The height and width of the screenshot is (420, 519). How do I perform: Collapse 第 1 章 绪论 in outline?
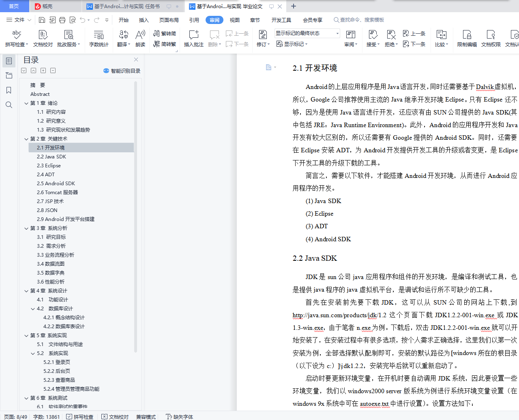point(26,103)
